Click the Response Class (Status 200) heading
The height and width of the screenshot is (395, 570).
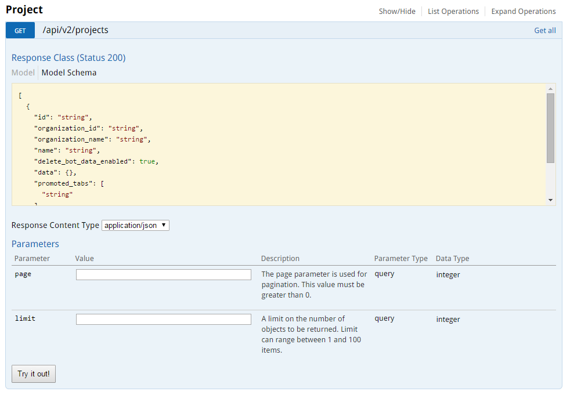68,58
